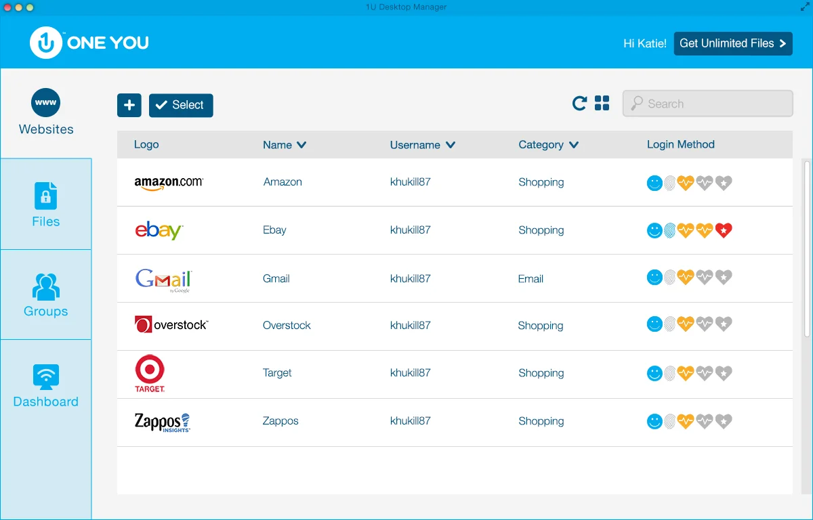Click the plus button to add a website
The width and height of the screenshot is (813, 520).
[x=129, y=105]
